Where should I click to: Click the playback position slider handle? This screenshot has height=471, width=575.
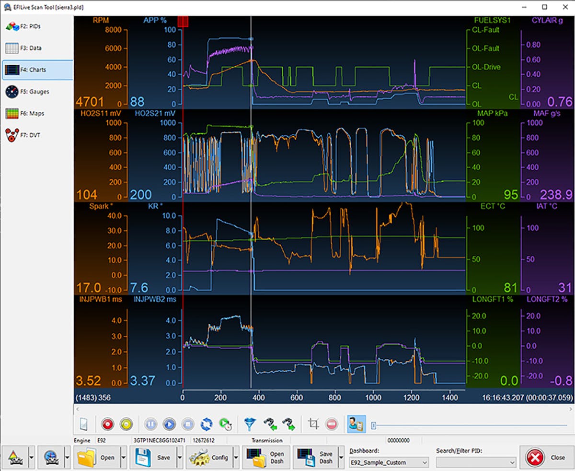click(x=374, y=424)
